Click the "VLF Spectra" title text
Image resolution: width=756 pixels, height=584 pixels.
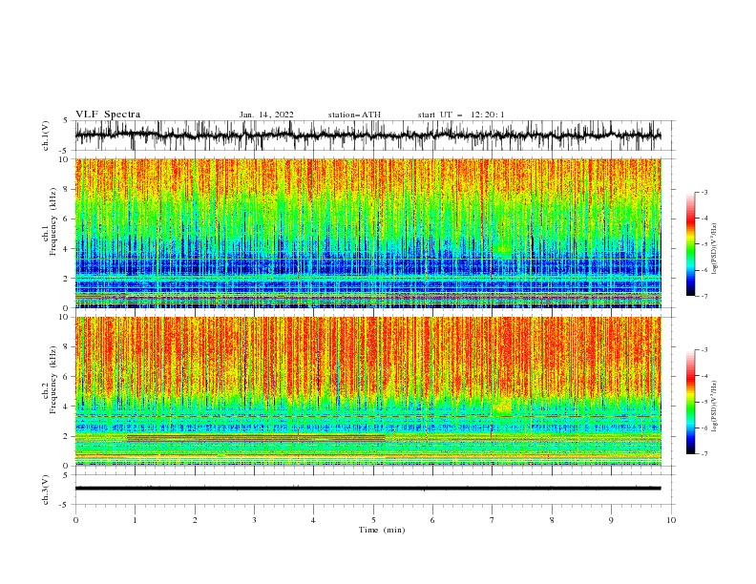click(x=108, y=115)
